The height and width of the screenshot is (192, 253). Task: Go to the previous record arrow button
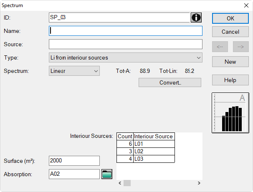[220, 47]
